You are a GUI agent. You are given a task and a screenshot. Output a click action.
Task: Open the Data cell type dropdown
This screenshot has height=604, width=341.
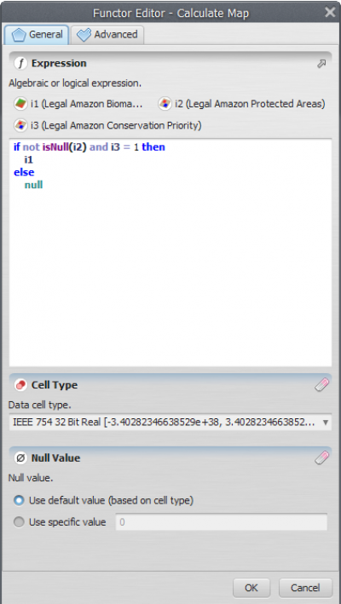tap(170, 423)
